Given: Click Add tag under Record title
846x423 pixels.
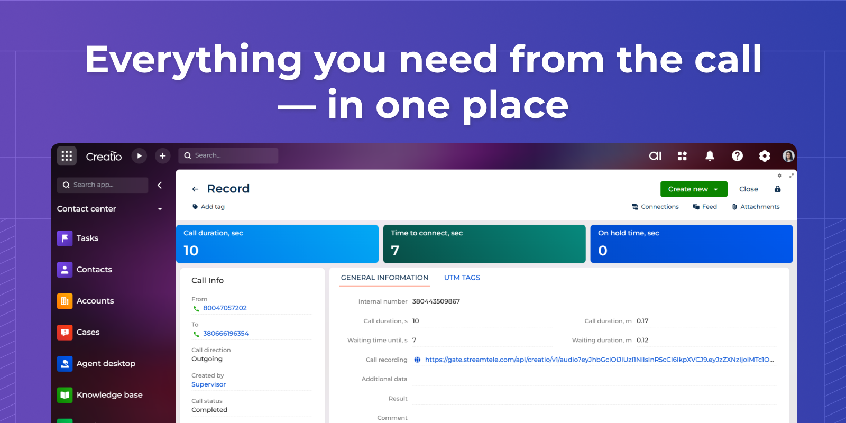Looking at the screenshot, I should [x=212, y=207].
